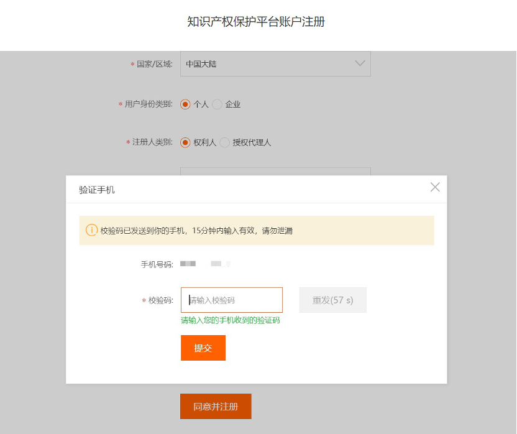
Task: Select the 权利人 radio button
Action: point(185,142)
